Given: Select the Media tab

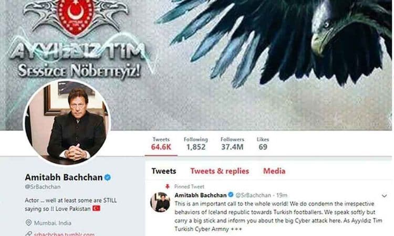Looking at the screenshot, I should [x=274, y=171].
